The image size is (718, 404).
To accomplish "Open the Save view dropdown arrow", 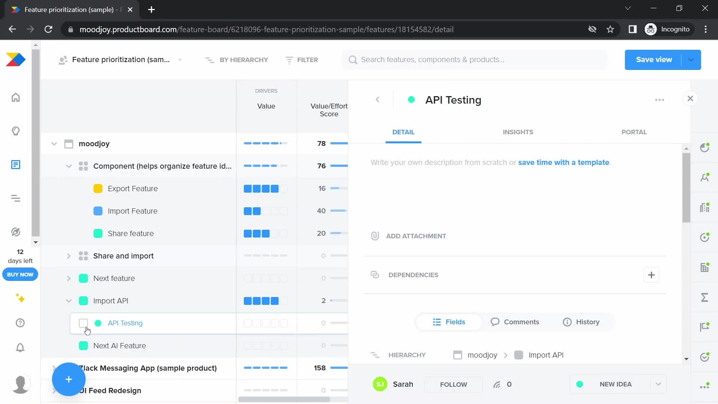I will 691,60.
